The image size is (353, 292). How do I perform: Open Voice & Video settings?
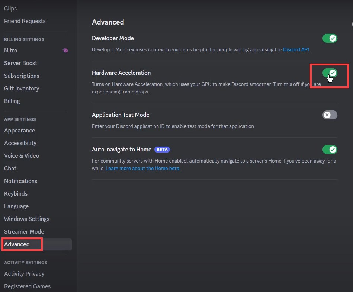click(x=22, y=155)
